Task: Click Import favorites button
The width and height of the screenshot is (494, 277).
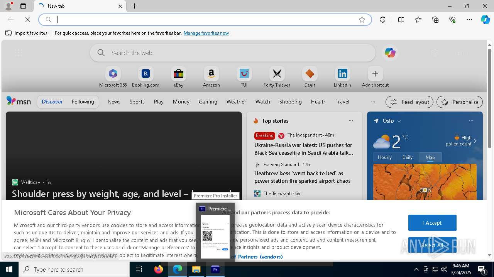Action: coord(26,33)
